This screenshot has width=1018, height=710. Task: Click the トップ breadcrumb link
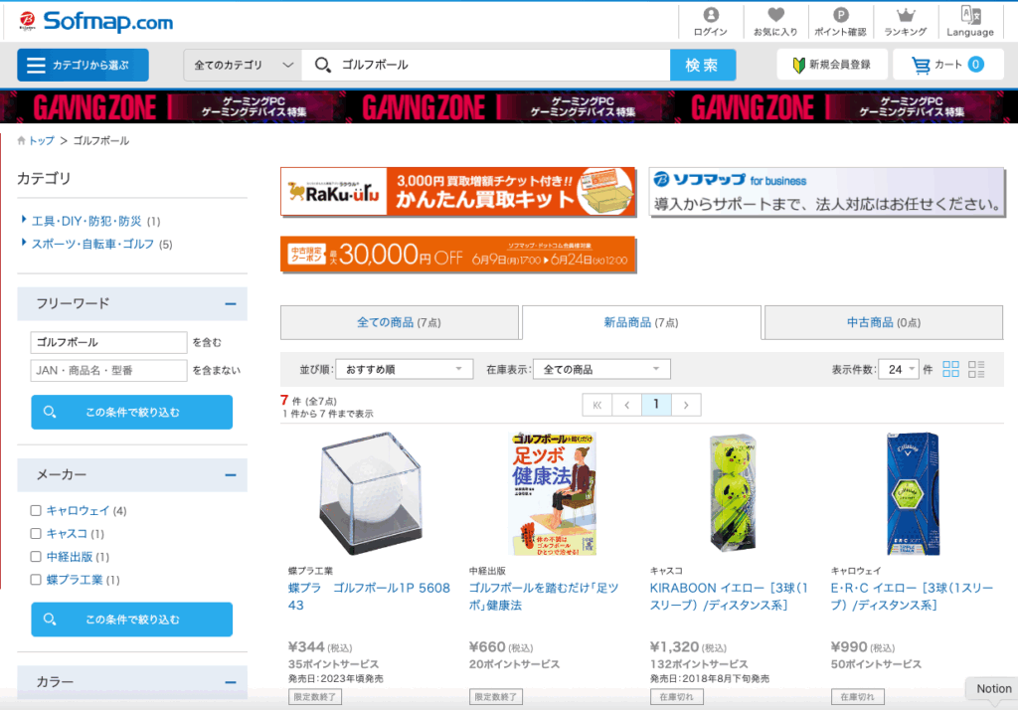[42, 140]
